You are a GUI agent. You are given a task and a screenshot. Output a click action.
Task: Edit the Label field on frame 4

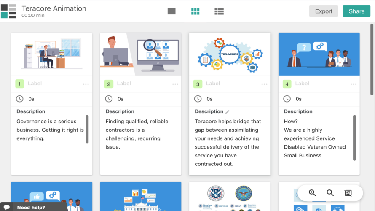click(302, 84)
